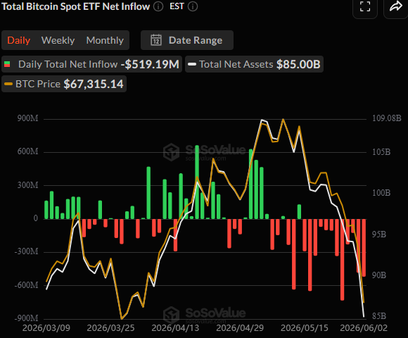
Task: Click the 2026/04/29 axis date
Action: pyautogui.click(x=240, y=328)
